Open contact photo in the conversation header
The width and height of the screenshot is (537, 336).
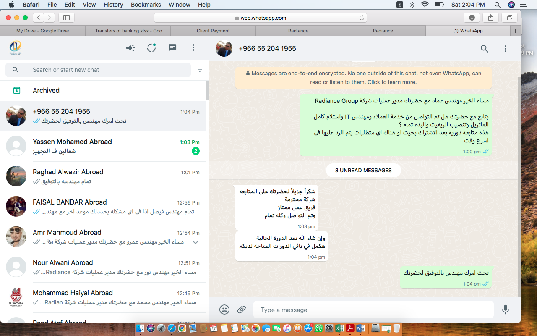click(224, 49)
